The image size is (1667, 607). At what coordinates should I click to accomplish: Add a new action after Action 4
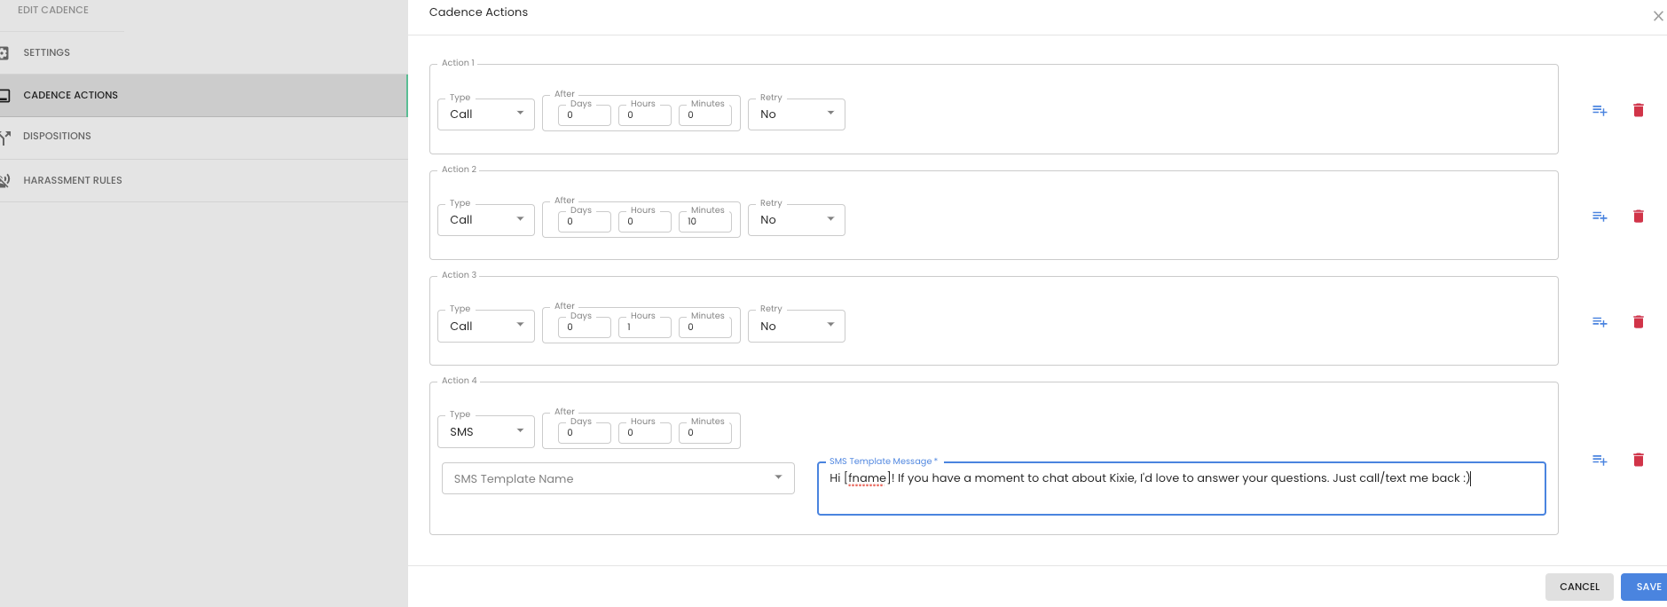tap(1600, 460)
